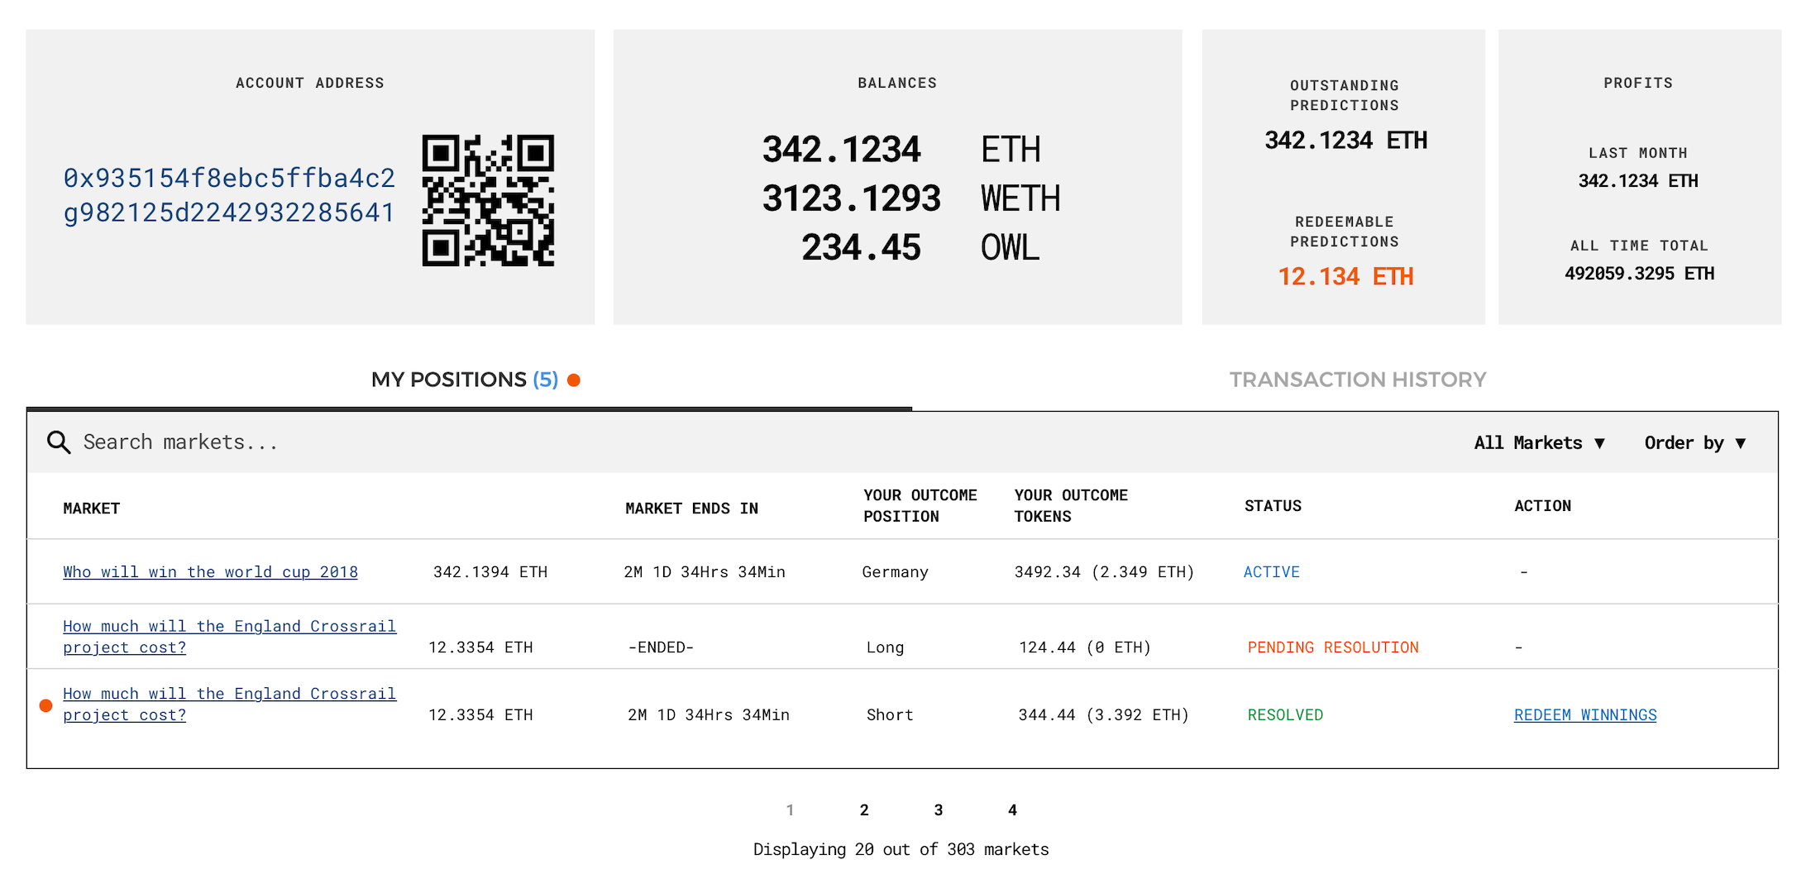Click the account address QR code
The width and height of the screenshot is (1811, 893).
(x=488, y=200)
